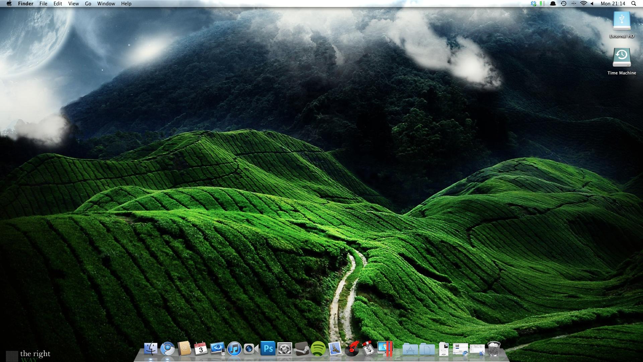Click the Dropbox menu bar icon

click(x=533, y=4)
